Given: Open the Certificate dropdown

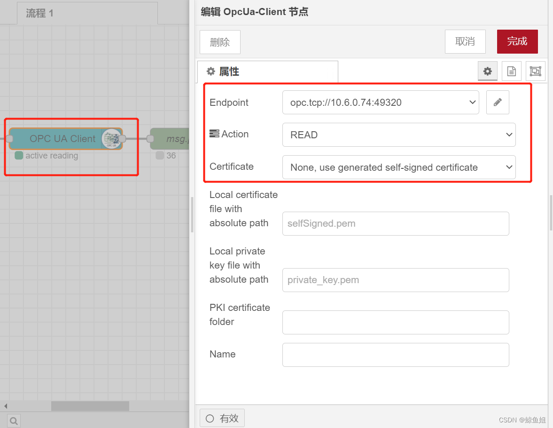Looking at the screenshot, I should pyautogui.click(x=399, y=167).
